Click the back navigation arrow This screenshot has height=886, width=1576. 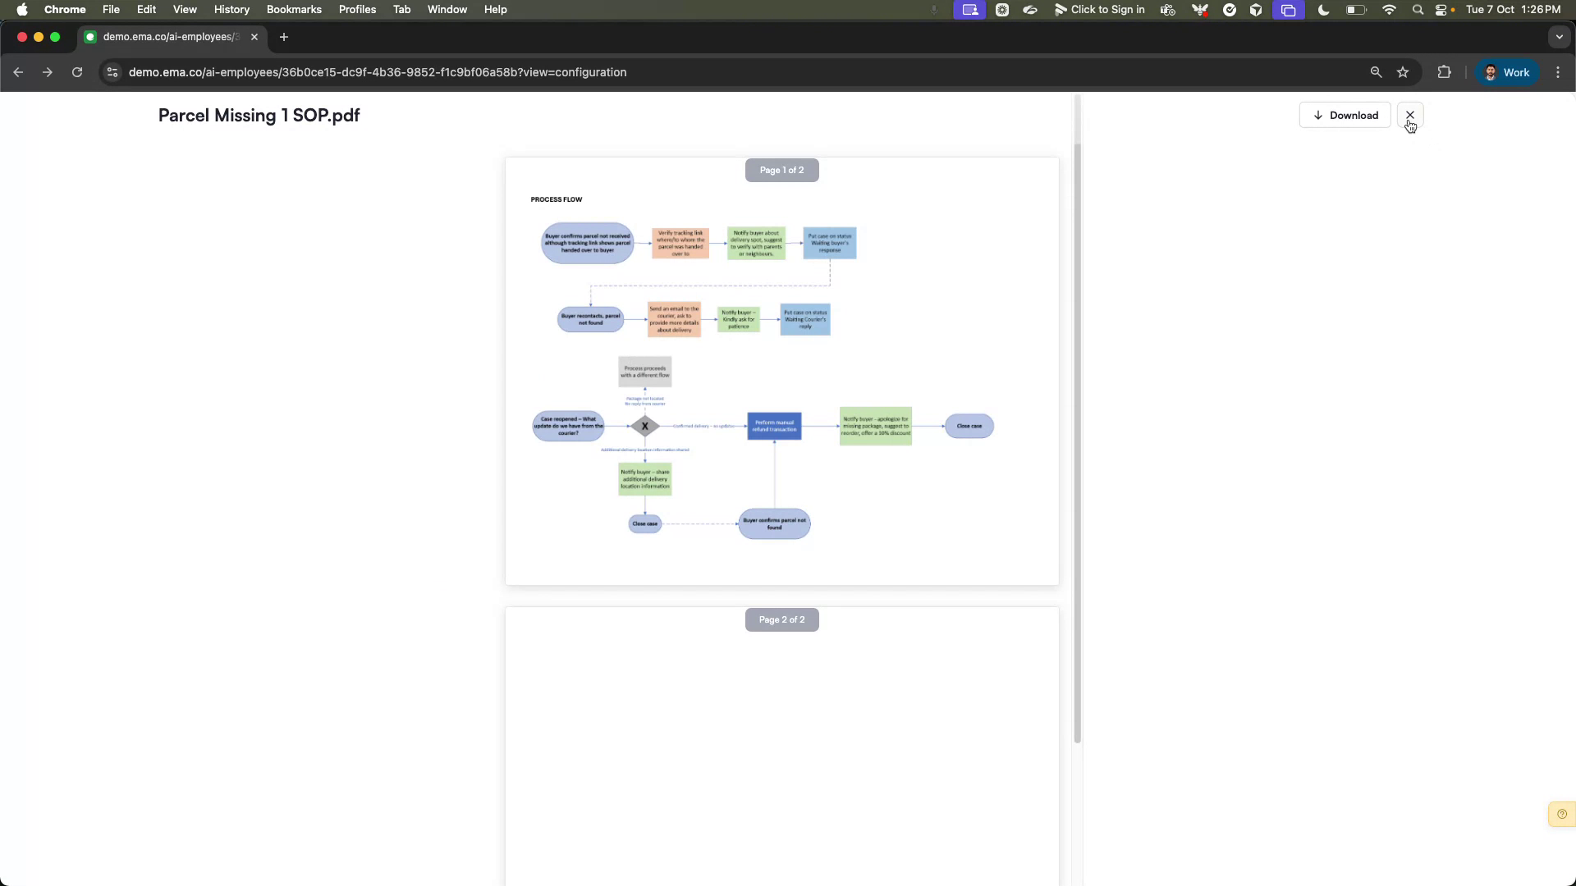point(18,72)
